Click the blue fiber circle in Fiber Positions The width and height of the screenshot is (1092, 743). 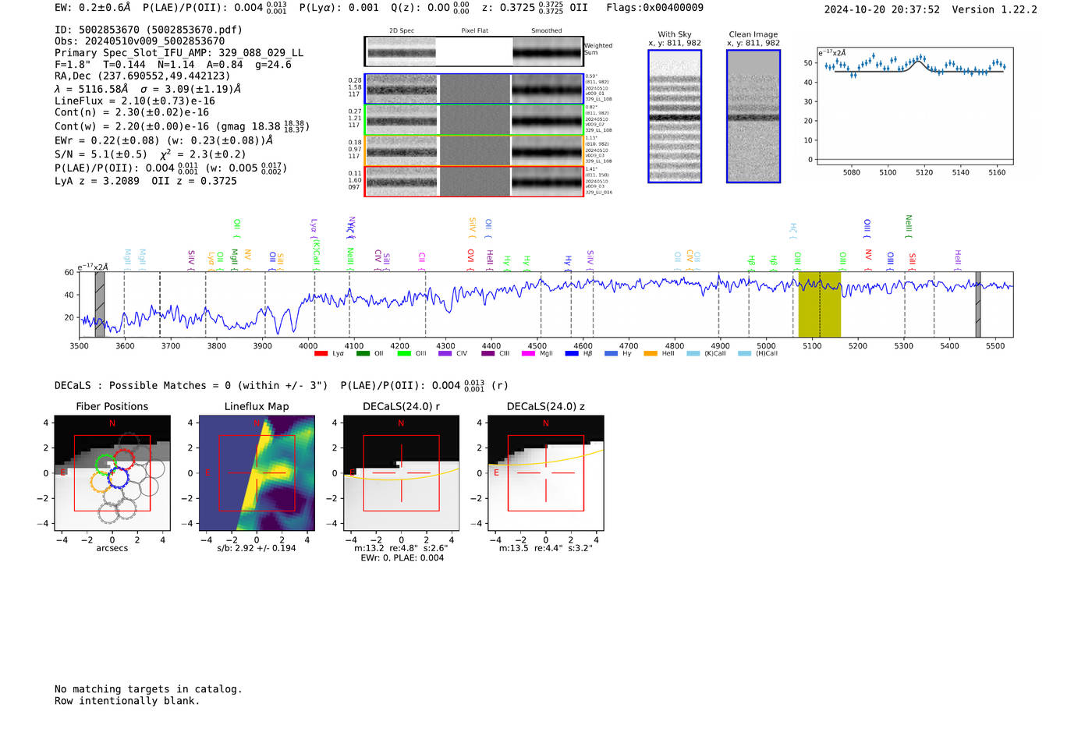click(x=118, y=477)
